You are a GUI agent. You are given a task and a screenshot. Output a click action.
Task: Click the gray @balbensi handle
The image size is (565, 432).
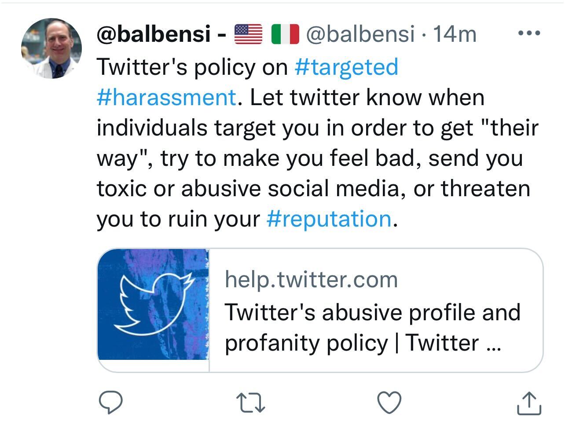(x=360, y=34)
